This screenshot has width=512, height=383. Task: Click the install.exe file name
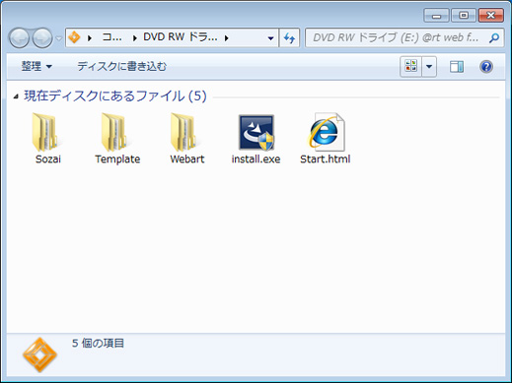tap(256, 160)
